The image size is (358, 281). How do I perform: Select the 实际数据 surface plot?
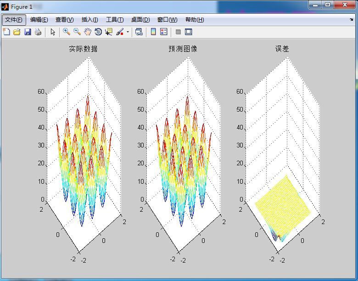pyautogui.click(x=84, y=161)
